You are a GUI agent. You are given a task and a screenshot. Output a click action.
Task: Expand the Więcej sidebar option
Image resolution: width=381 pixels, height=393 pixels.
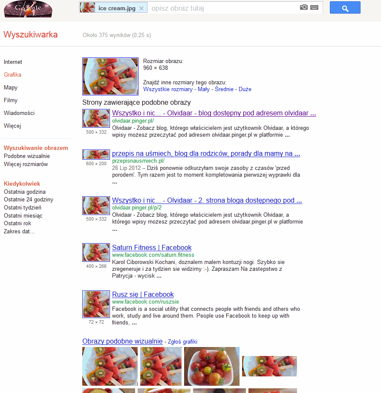(x=12, y=126)
